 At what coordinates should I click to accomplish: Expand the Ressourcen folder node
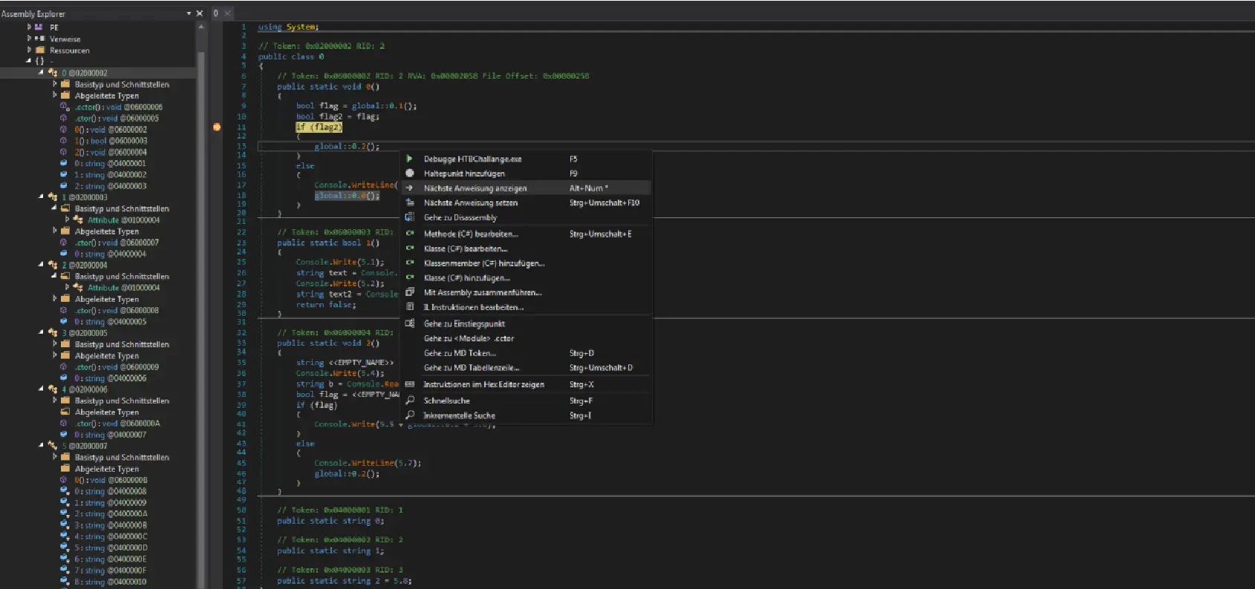point(29,50)
